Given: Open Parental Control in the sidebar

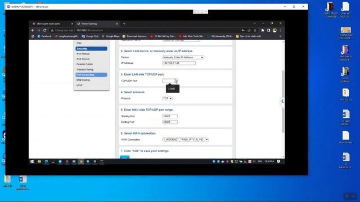Looking at the screenshot, I should pos(85,65).
